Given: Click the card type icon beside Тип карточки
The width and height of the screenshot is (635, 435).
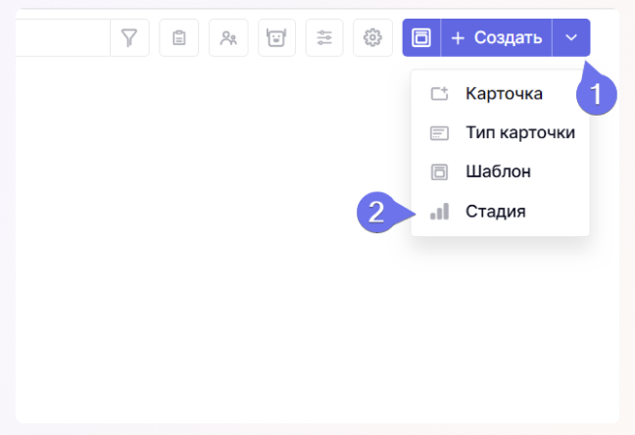Looking at the screenshot, I should coord(439,133).
